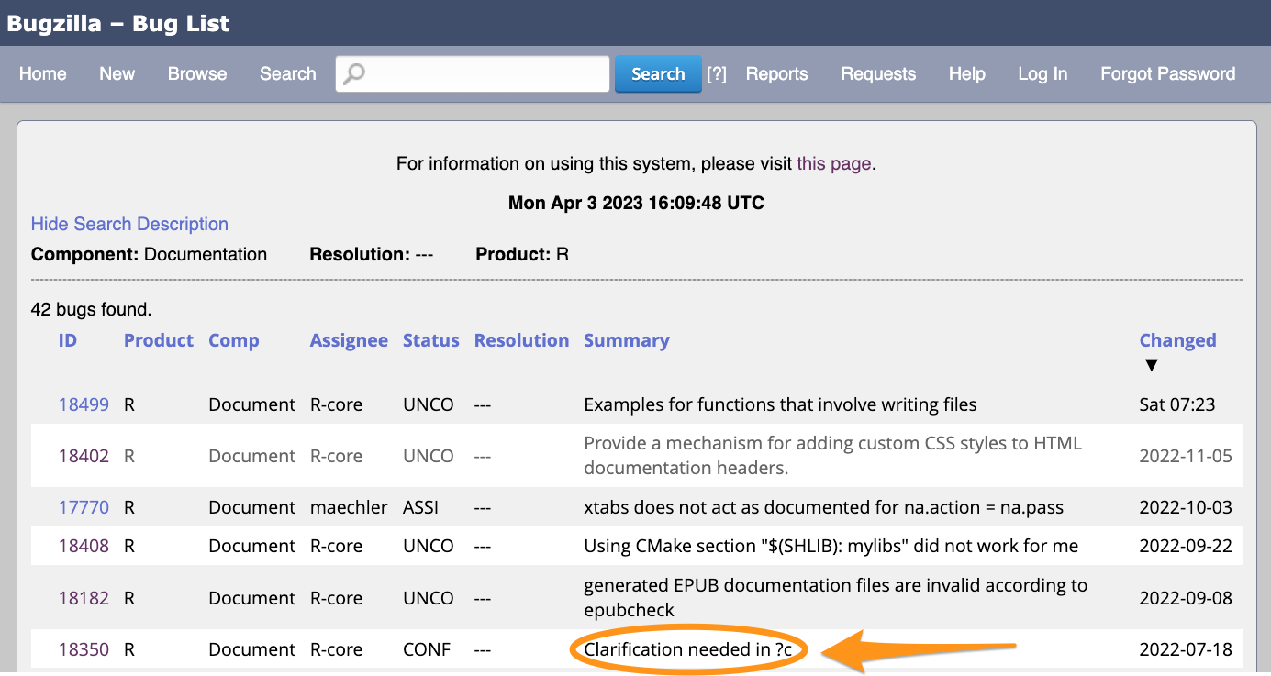Open the Browse menu item
Viewport: 1271px width, 676px height.
point(197,74)
